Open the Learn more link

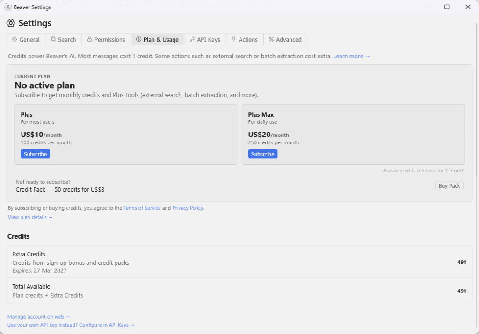(x=351, y=56)
